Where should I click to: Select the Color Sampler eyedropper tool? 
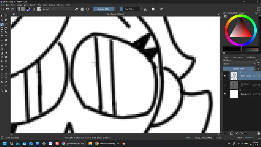(x=6, y=53)
